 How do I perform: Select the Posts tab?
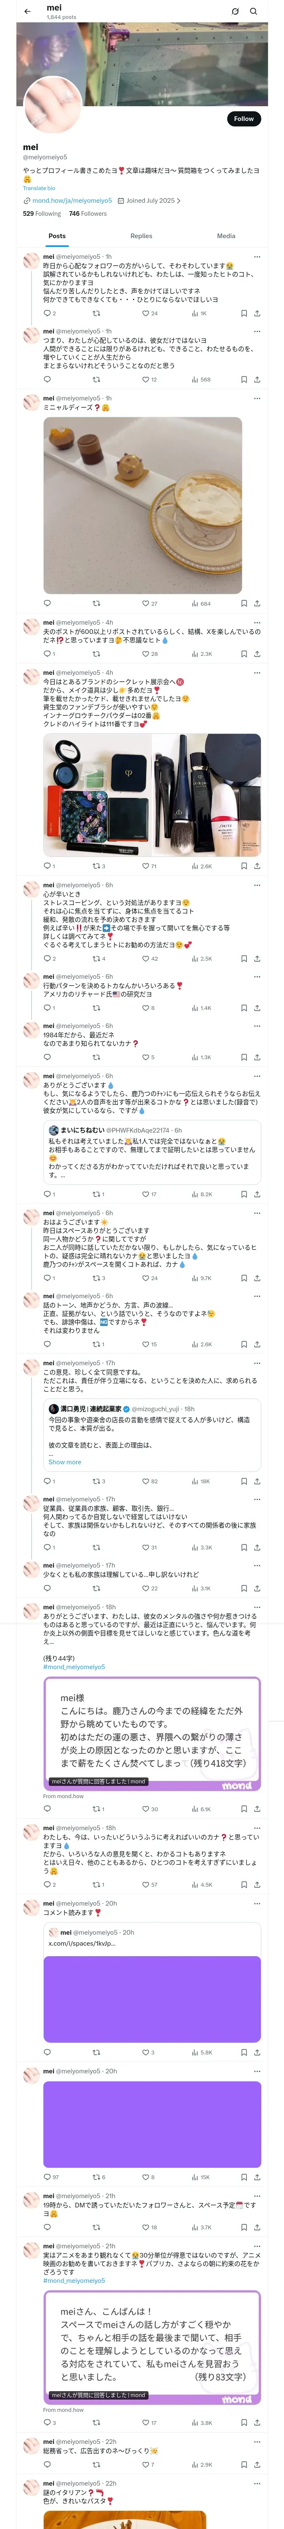point(57,236)
